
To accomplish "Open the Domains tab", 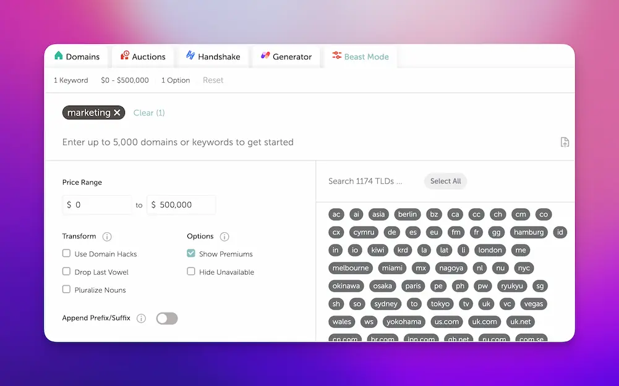I will 77,57.
